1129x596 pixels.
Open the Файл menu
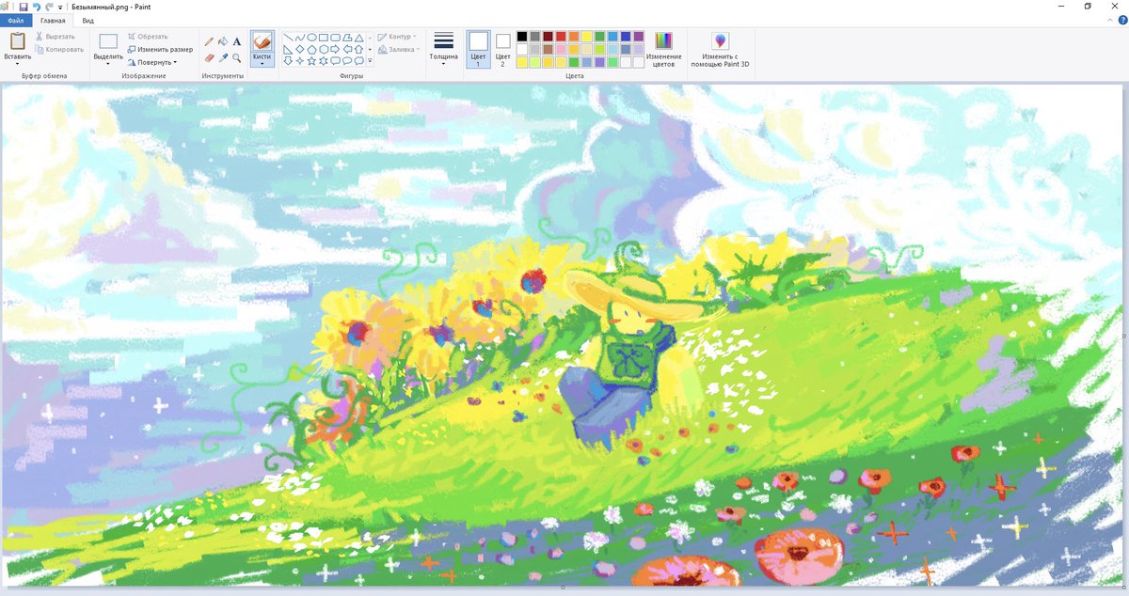point(16,20)
